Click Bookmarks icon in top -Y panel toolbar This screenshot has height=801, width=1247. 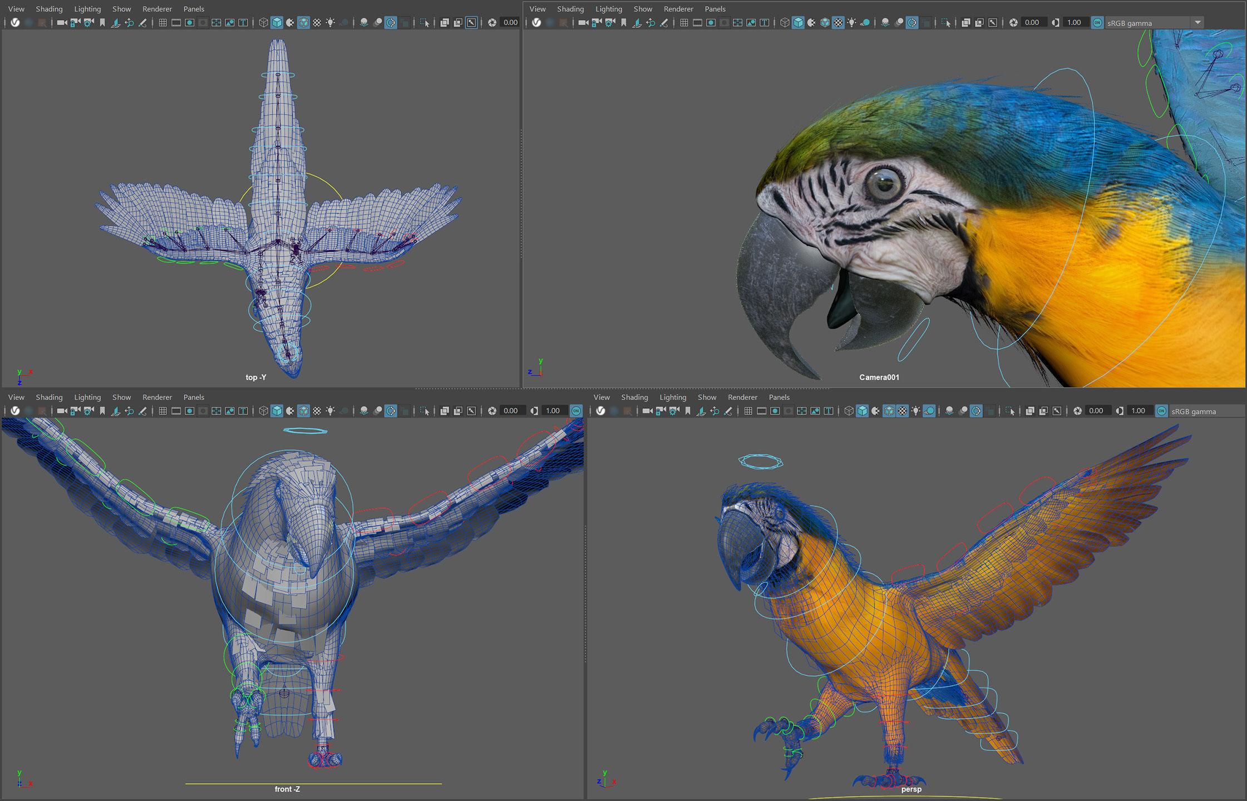pyautogui.click(x=102, y=23)
